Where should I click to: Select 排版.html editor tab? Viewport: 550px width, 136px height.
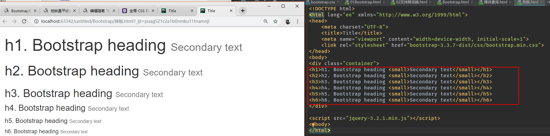pos(530,2)
